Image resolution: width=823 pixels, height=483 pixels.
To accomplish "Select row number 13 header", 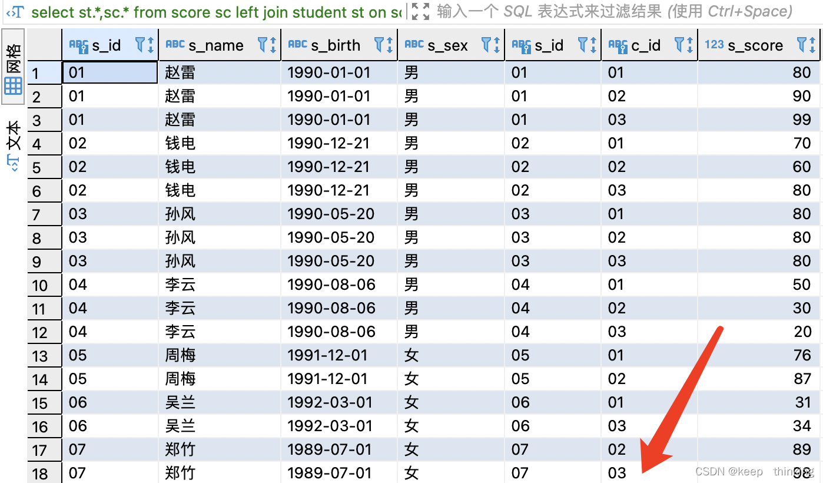I will [x=45, y=356].
